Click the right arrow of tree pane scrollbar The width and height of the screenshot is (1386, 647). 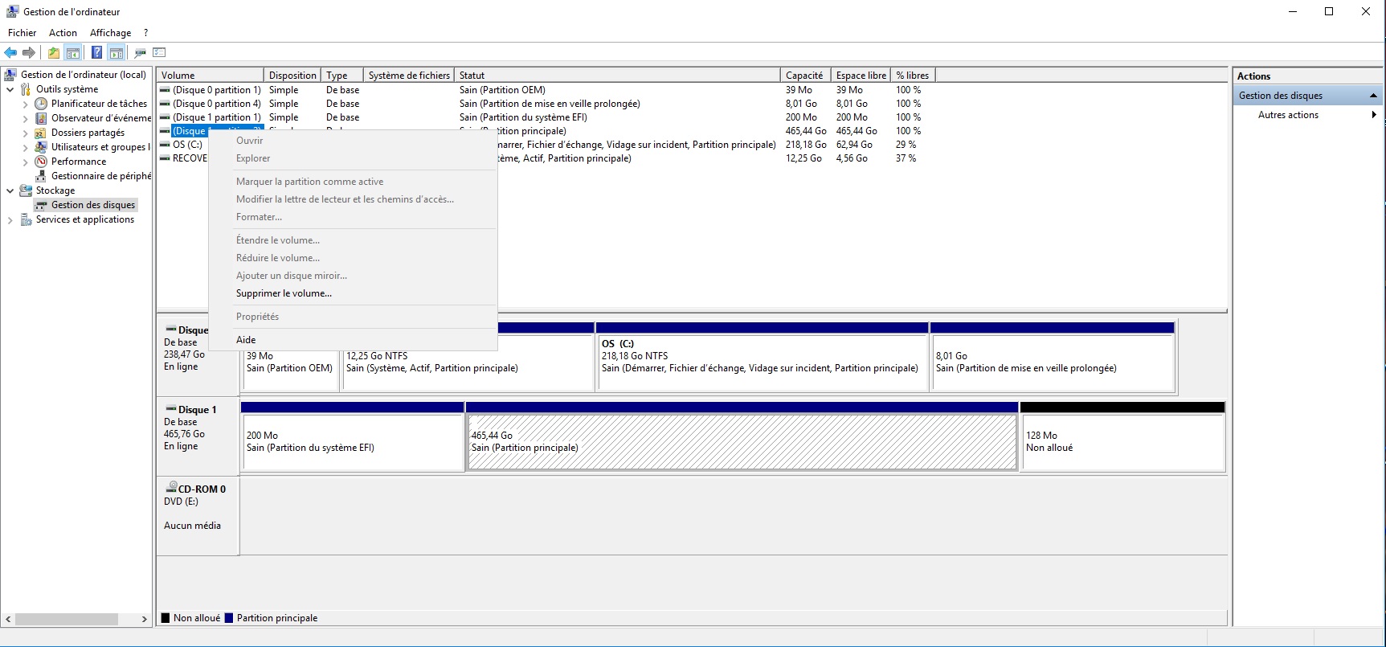click(145, 619)
